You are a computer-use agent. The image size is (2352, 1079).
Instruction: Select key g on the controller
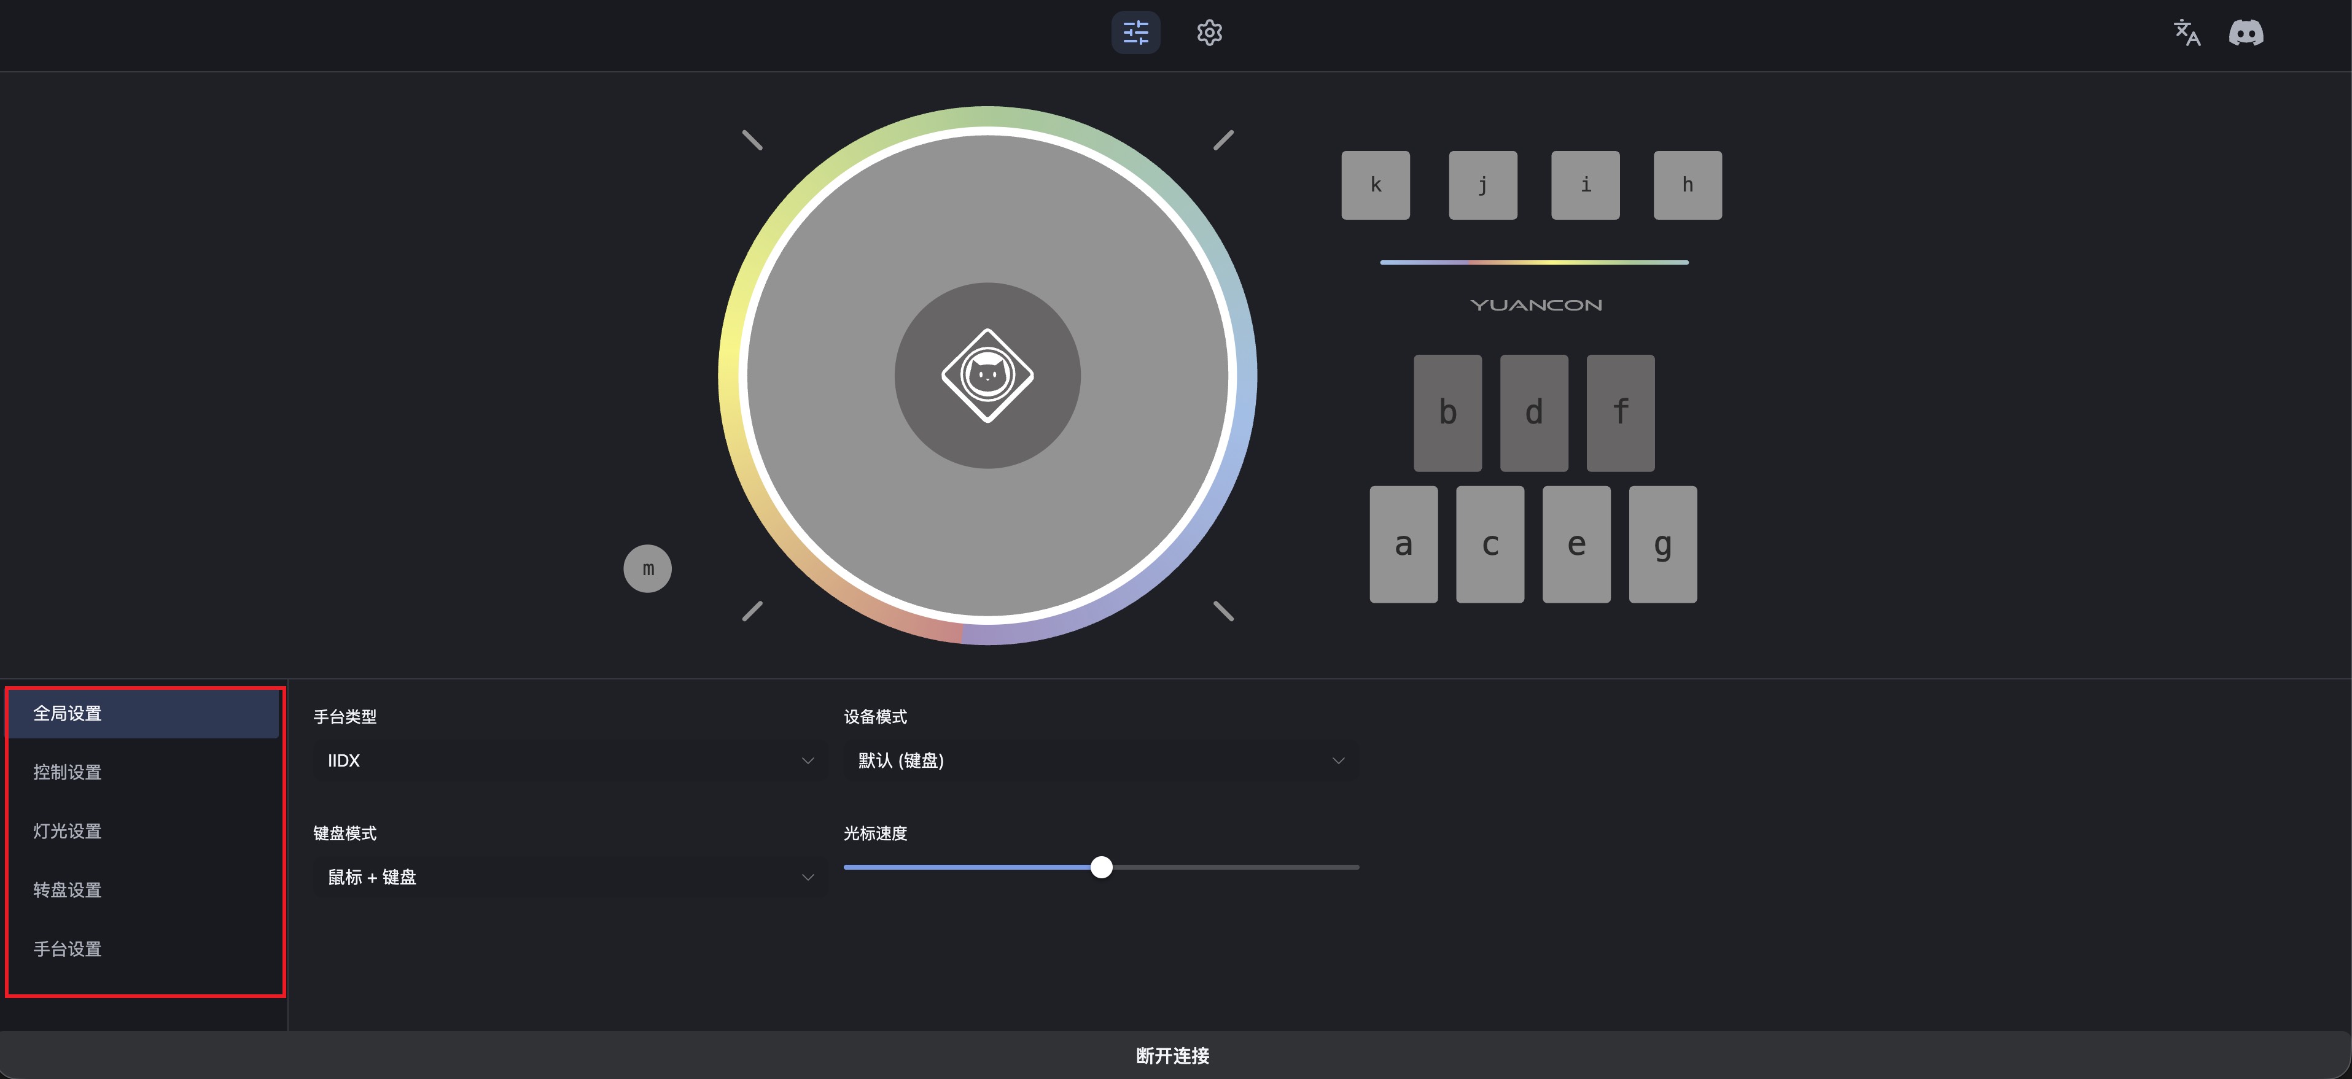(x=1662, y=544)
